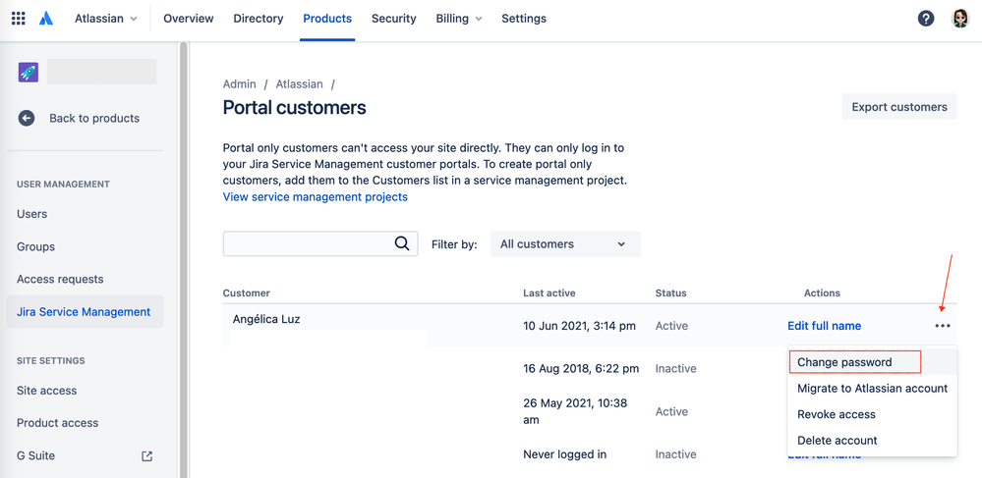
Task: Click the 10 Jun 2021, 3:14 pm date
Action: 579,326
